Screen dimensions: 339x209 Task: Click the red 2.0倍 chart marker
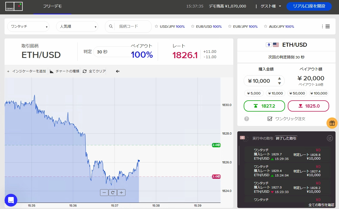(x=216, y=176)
